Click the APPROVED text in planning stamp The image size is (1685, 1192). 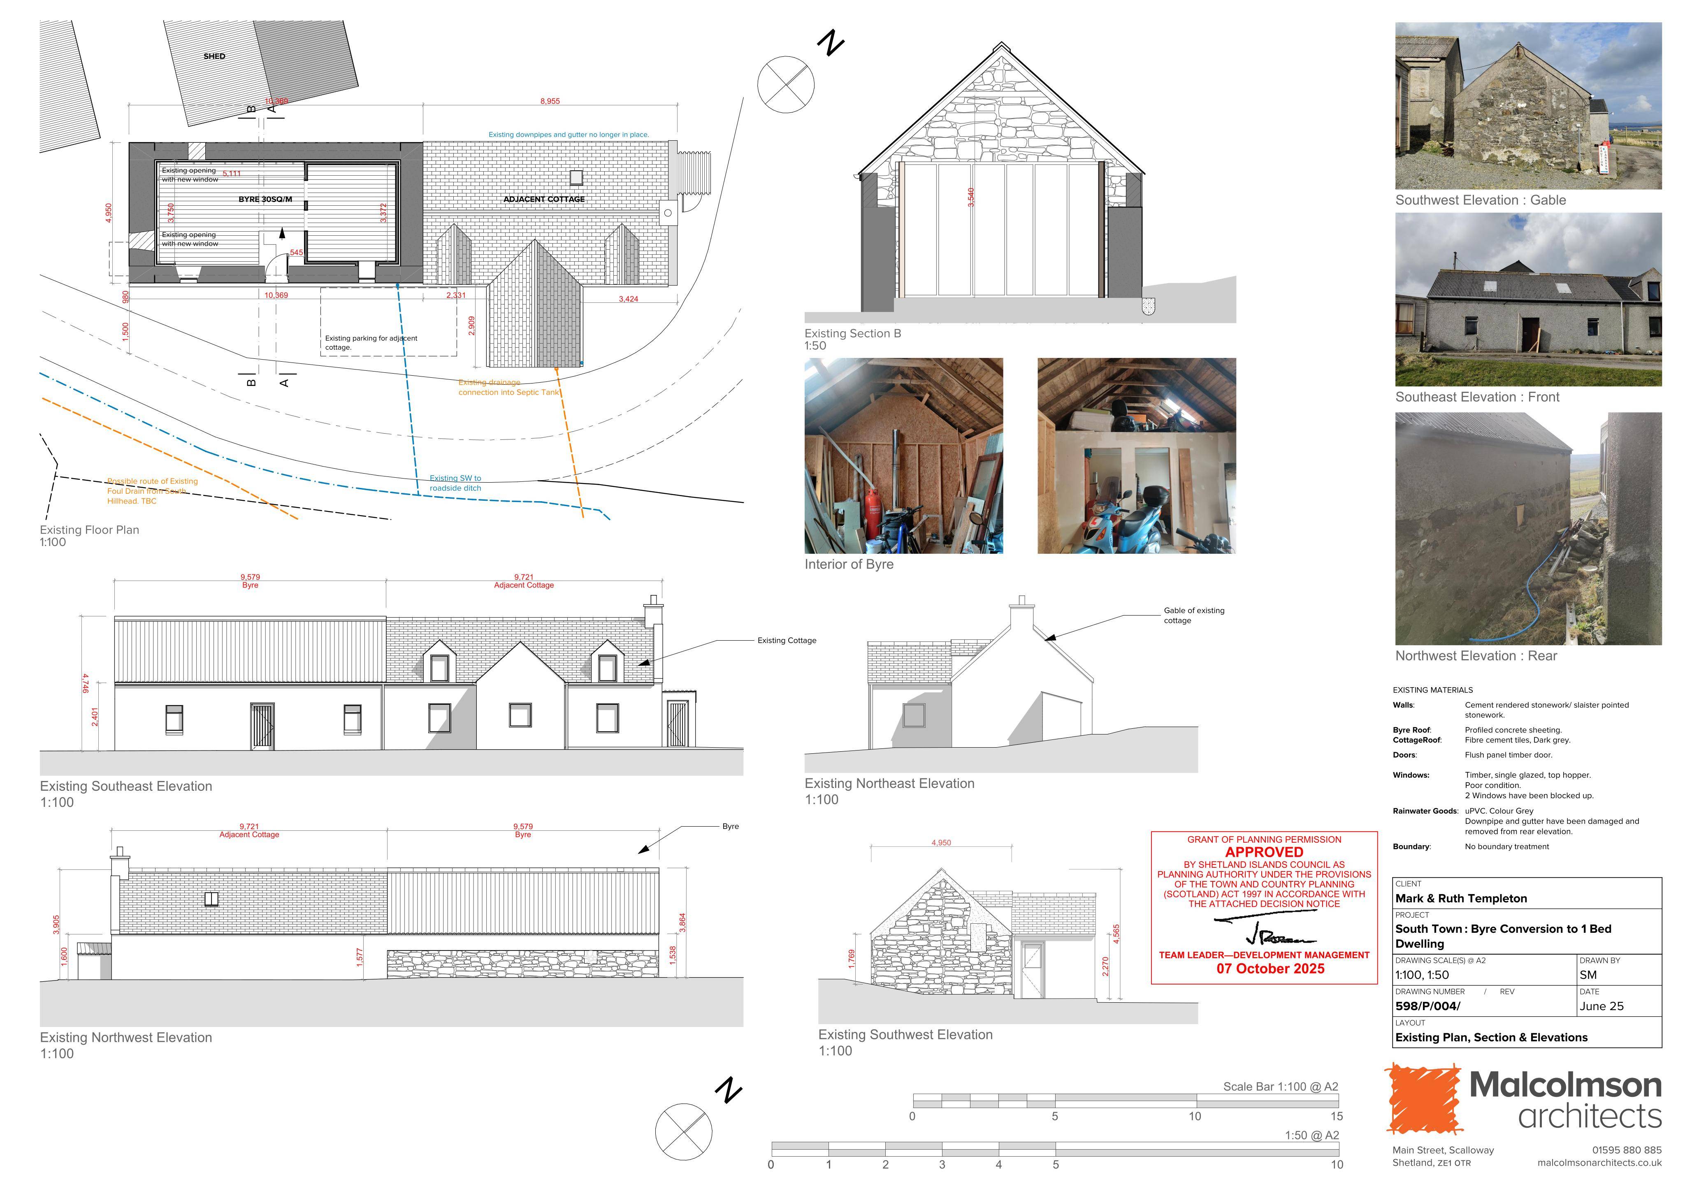pyautogui.click(x=1265, y=852)
